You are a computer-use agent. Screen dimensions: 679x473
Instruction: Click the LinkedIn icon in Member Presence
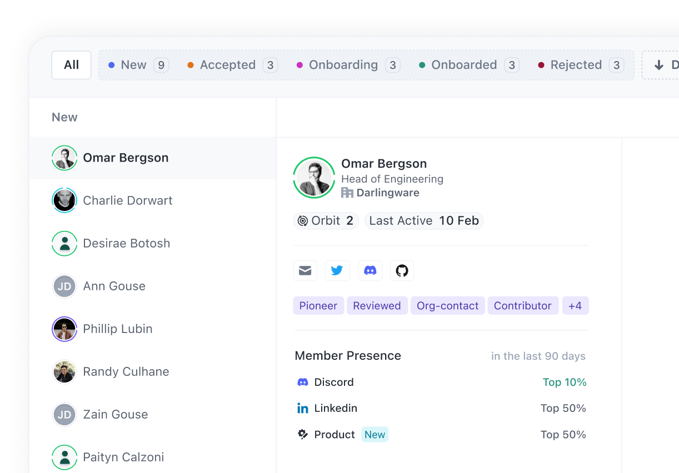(x=303, y=409)
